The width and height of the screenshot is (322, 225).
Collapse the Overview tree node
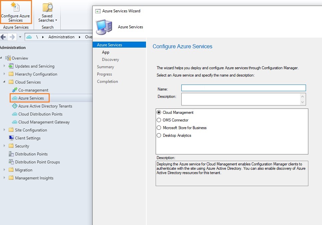pos(1,58)
